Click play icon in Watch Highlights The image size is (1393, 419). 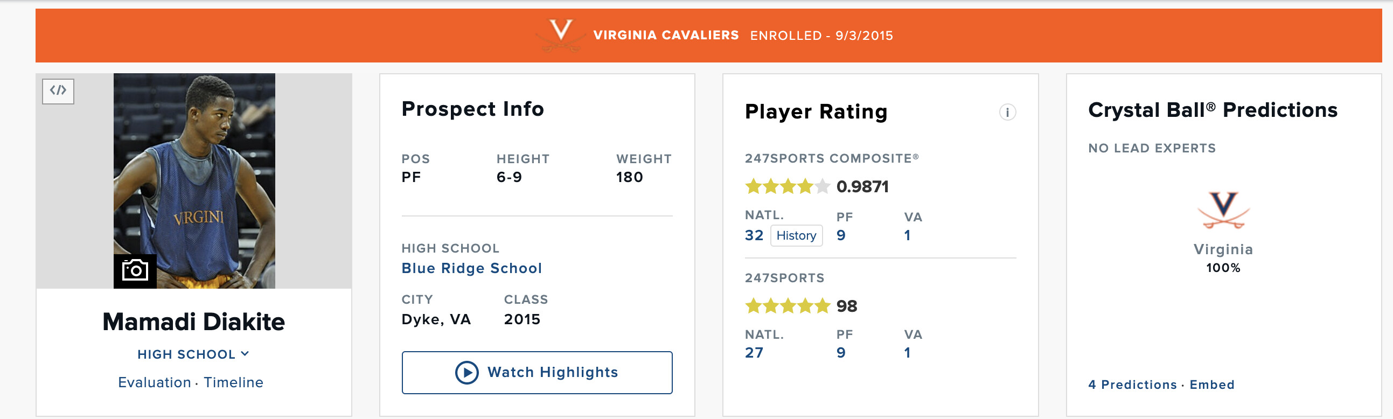466,373
